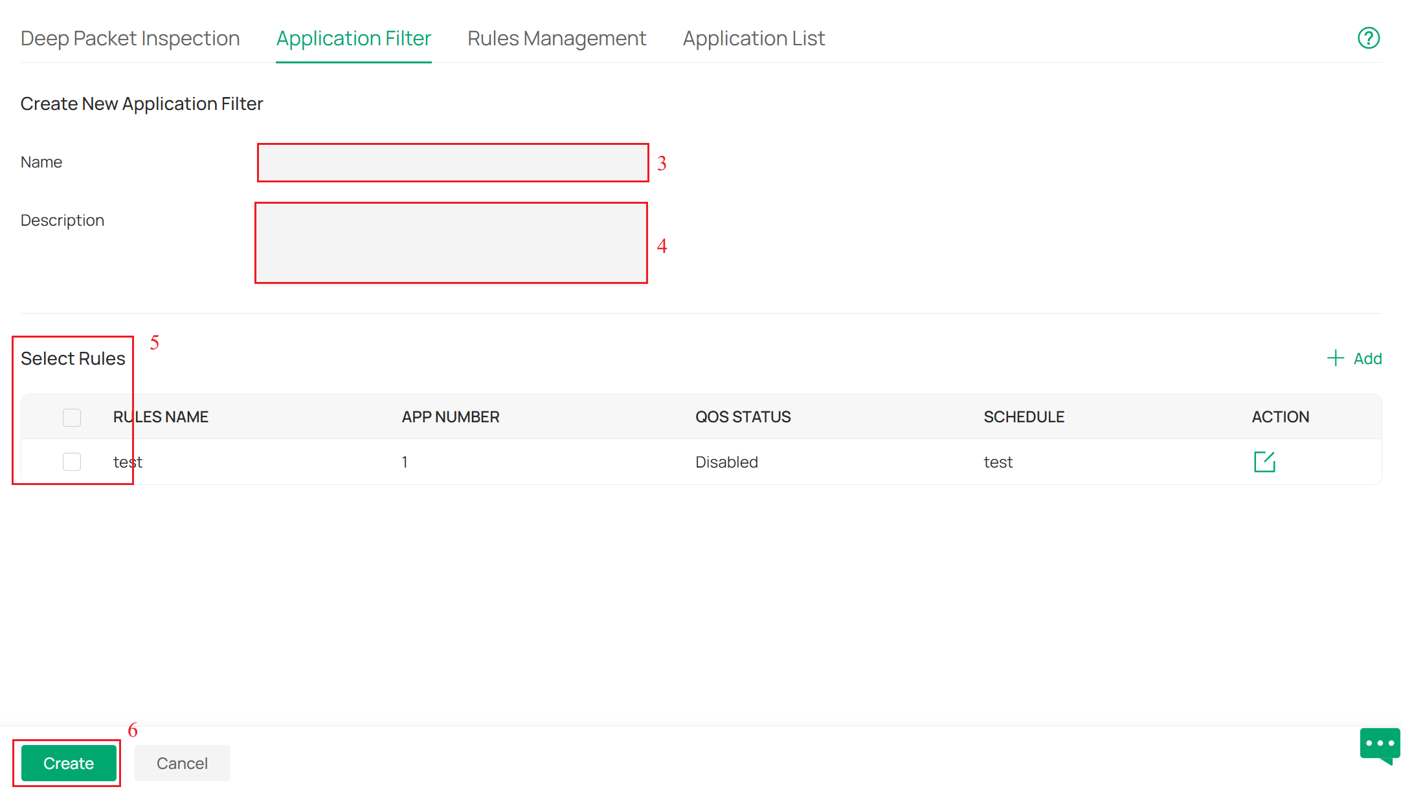Click the Disabled QoS status text
Image resolution: width=1401 pixels, height=789 pixels.
click(x=726, y=461)
